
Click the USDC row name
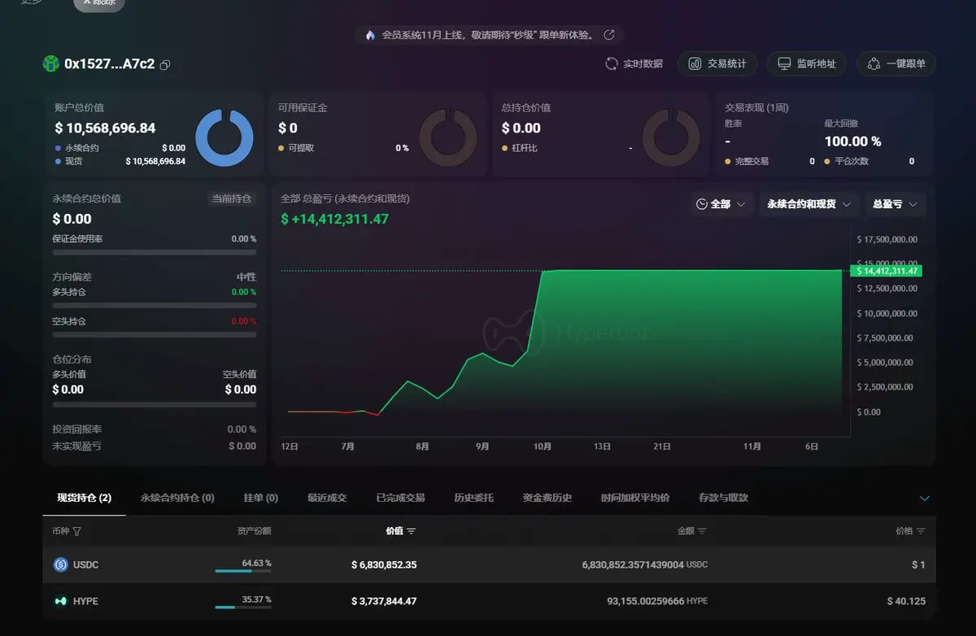(85, 564)
